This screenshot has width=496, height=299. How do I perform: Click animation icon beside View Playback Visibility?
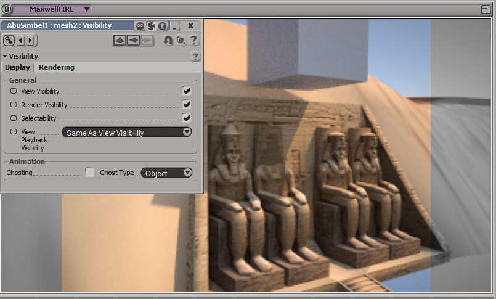click(x=14, y=132)
